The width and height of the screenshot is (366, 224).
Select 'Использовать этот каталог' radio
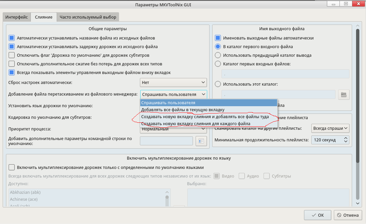[x=218, y=84]
